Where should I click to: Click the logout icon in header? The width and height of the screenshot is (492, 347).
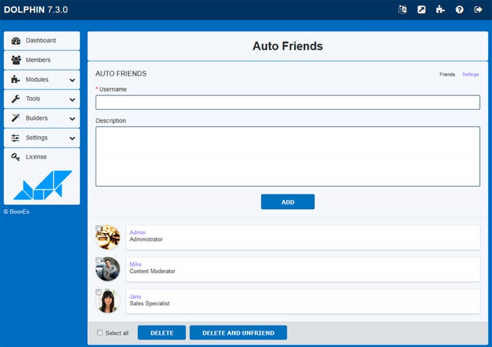point(478,10)
